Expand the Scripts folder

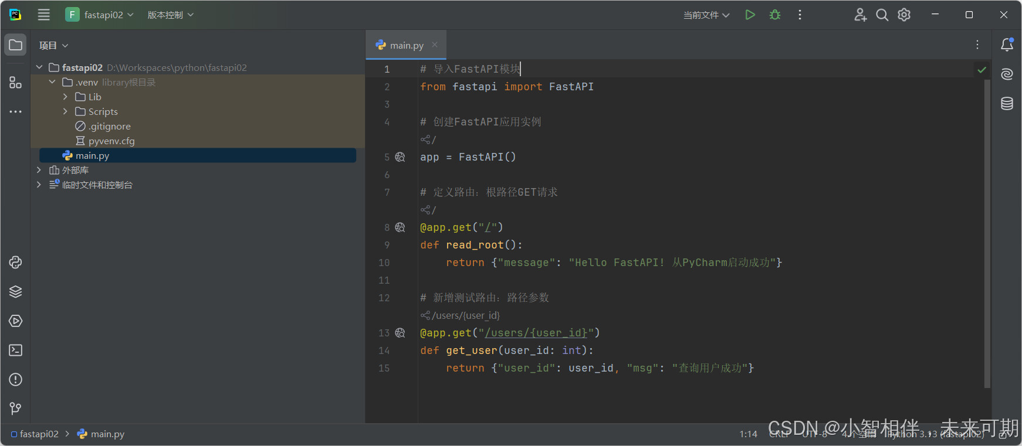(x=65, y=111)
